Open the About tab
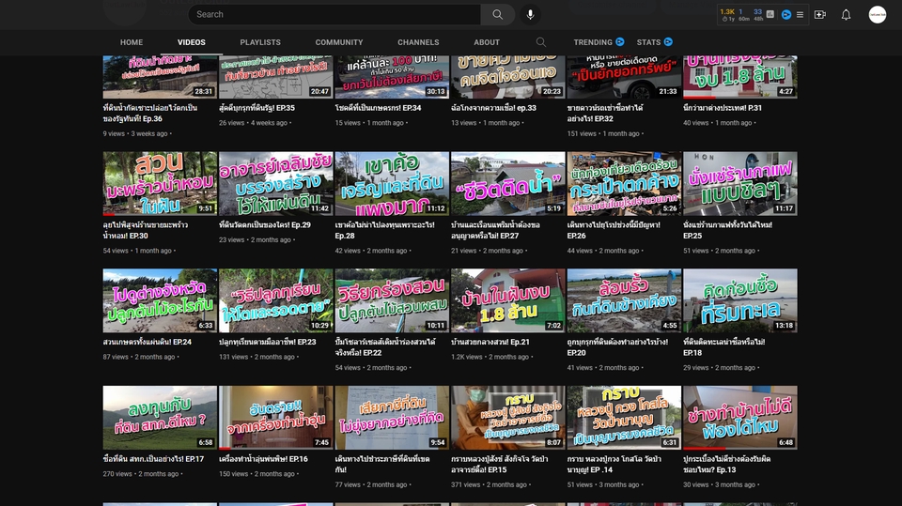 487,42
